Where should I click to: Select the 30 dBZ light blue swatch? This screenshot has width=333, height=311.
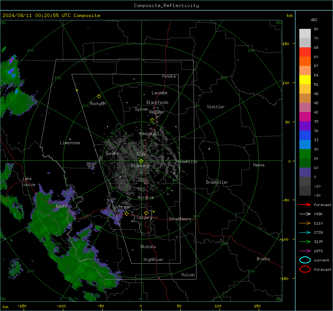click(x=305, y=144)
